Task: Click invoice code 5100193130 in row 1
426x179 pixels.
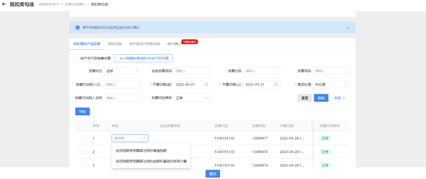Action: (224, 138)
